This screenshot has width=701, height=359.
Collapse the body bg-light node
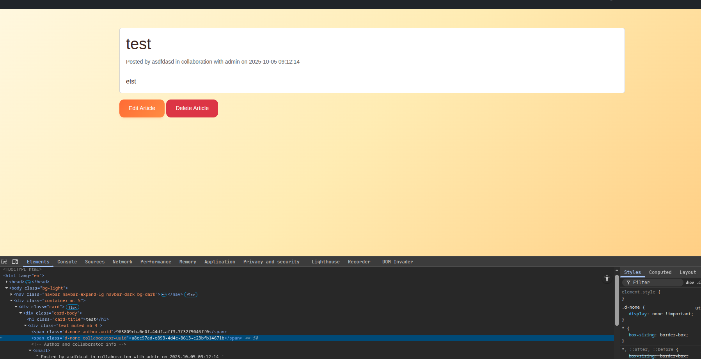click(7, 288)
